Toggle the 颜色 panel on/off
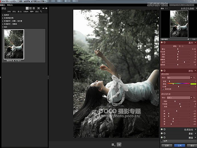This screenshot has height=148, width=197. [162, 71]
